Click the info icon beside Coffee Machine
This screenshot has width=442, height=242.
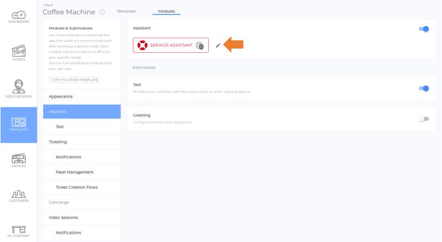point(102,12)
